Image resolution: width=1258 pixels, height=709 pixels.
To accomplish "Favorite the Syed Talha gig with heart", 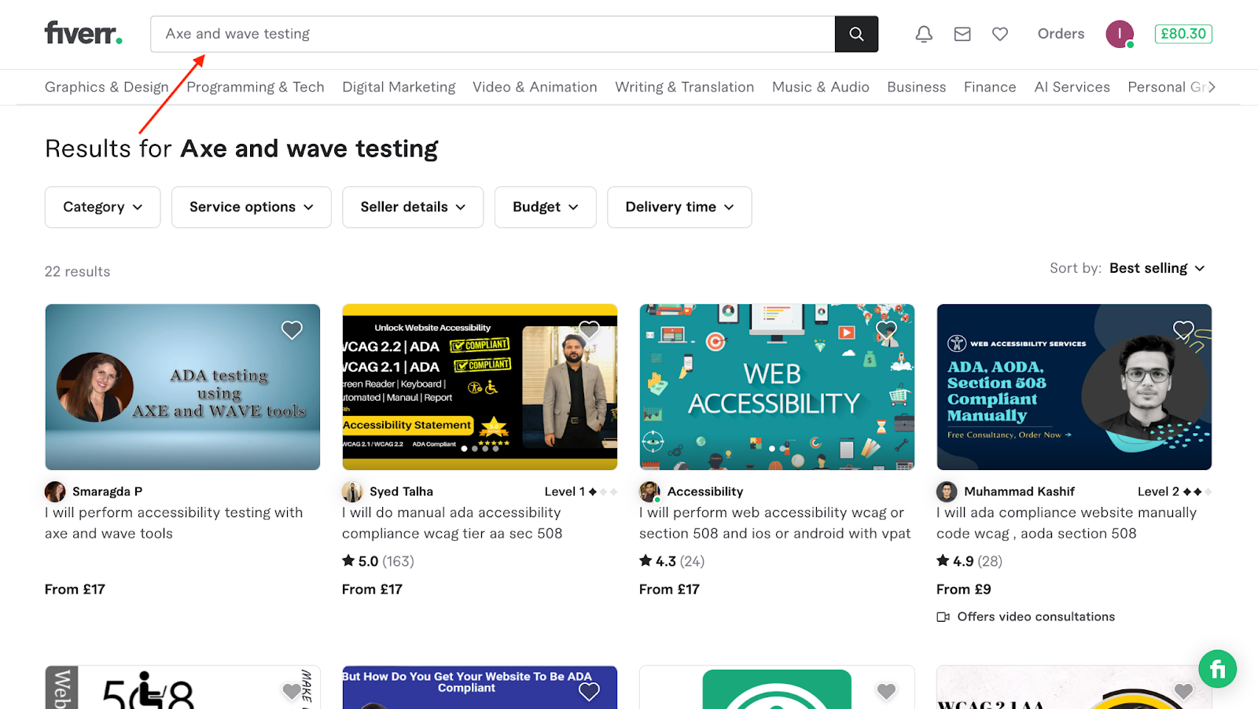I will tap(589, 330).
